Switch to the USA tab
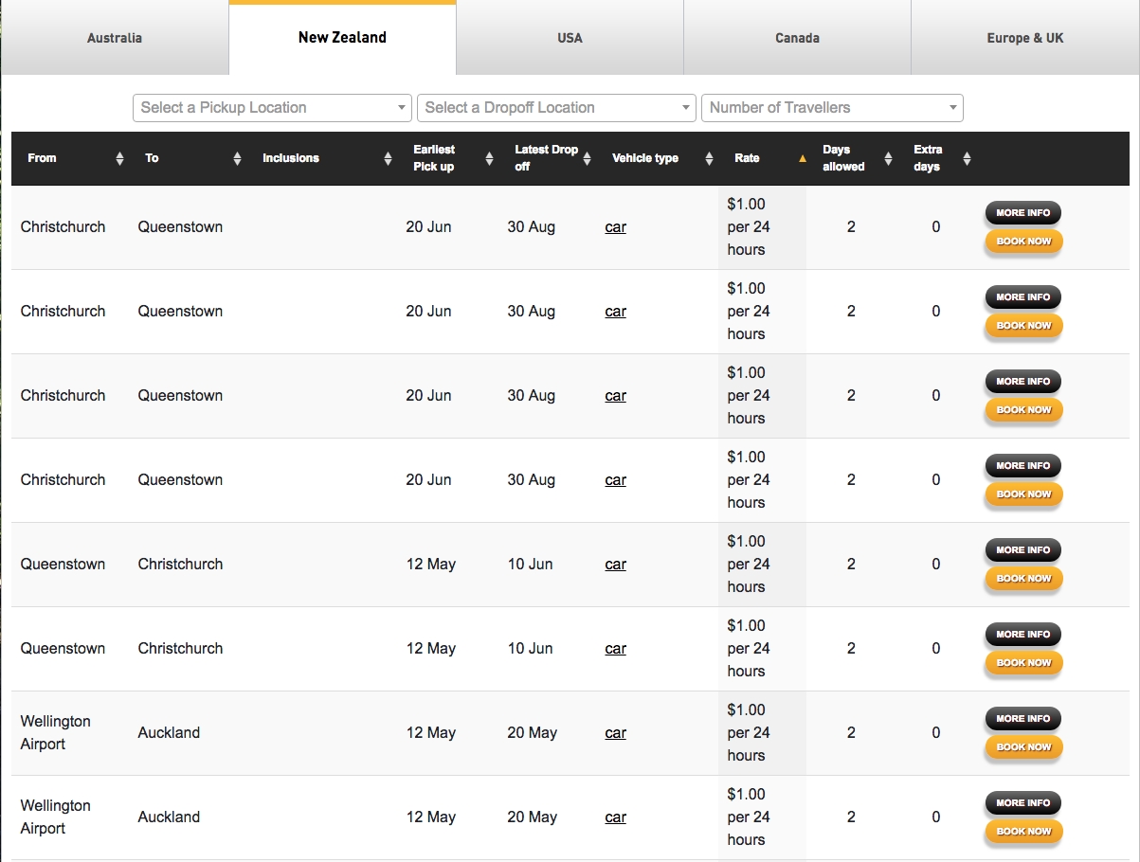The width and height of the screenshot is (1140, 862). (570, 39)
